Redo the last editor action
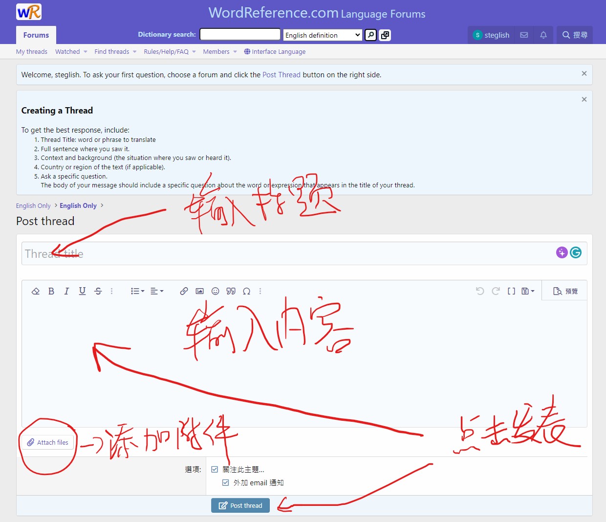Screen dimensions: 606x522 (x=496, y=291)
